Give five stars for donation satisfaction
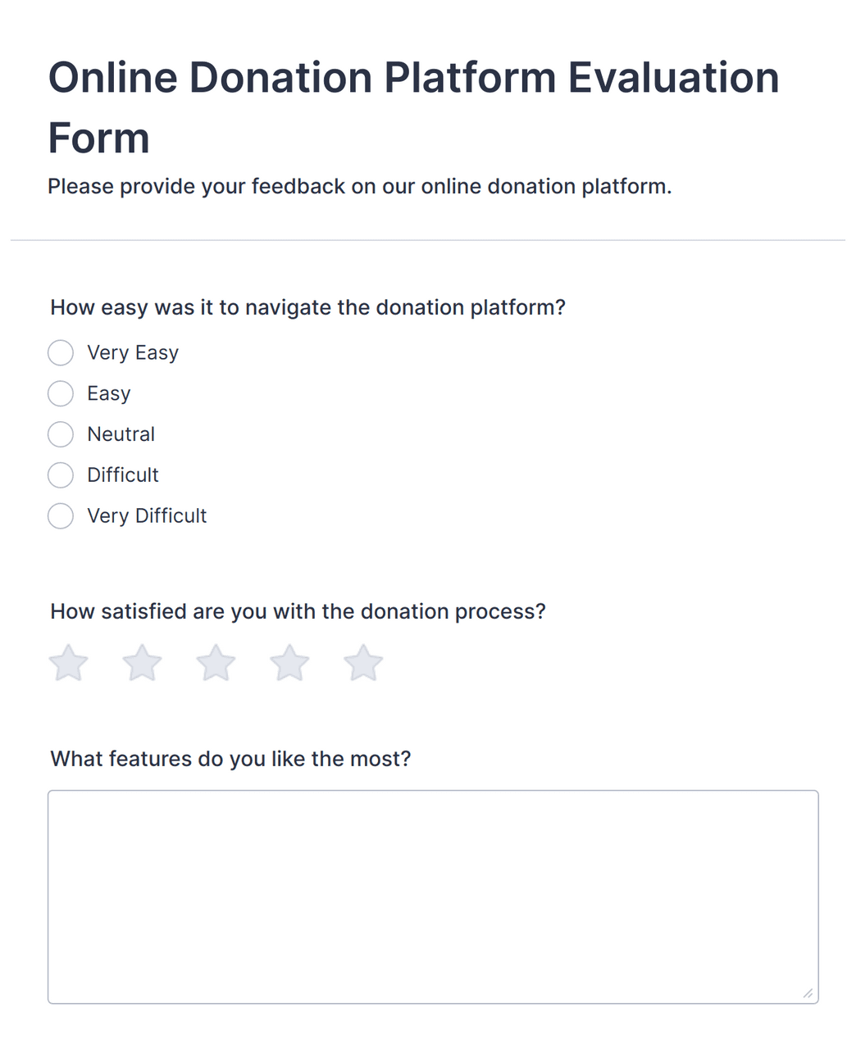Viewport: 856px width, 1053px height. pyautogui.click(x=363, y=663)
